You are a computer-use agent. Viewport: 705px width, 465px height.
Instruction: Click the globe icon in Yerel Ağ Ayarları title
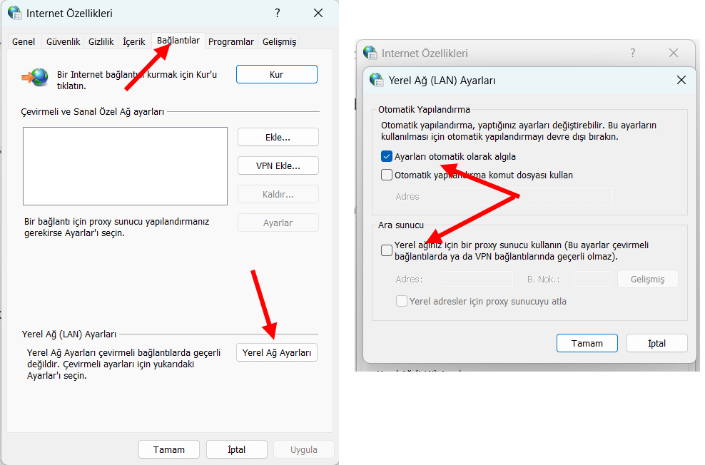click(x=376, y=80)
